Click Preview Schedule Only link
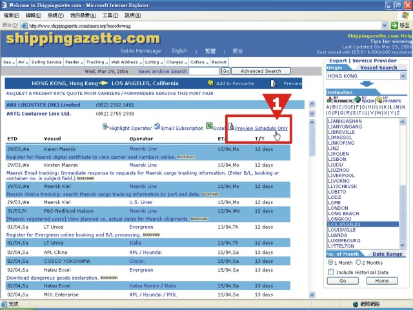The width and height of the screenshot is (413, 310). pos(261,128)
